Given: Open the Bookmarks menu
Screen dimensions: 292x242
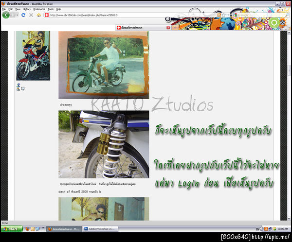Looking at the screenshot, I should 39,9.
